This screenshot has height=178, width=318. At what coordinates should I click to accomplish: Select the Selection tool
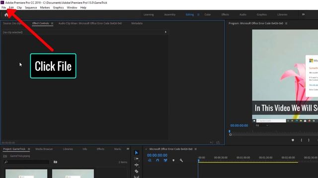(137, 153)
